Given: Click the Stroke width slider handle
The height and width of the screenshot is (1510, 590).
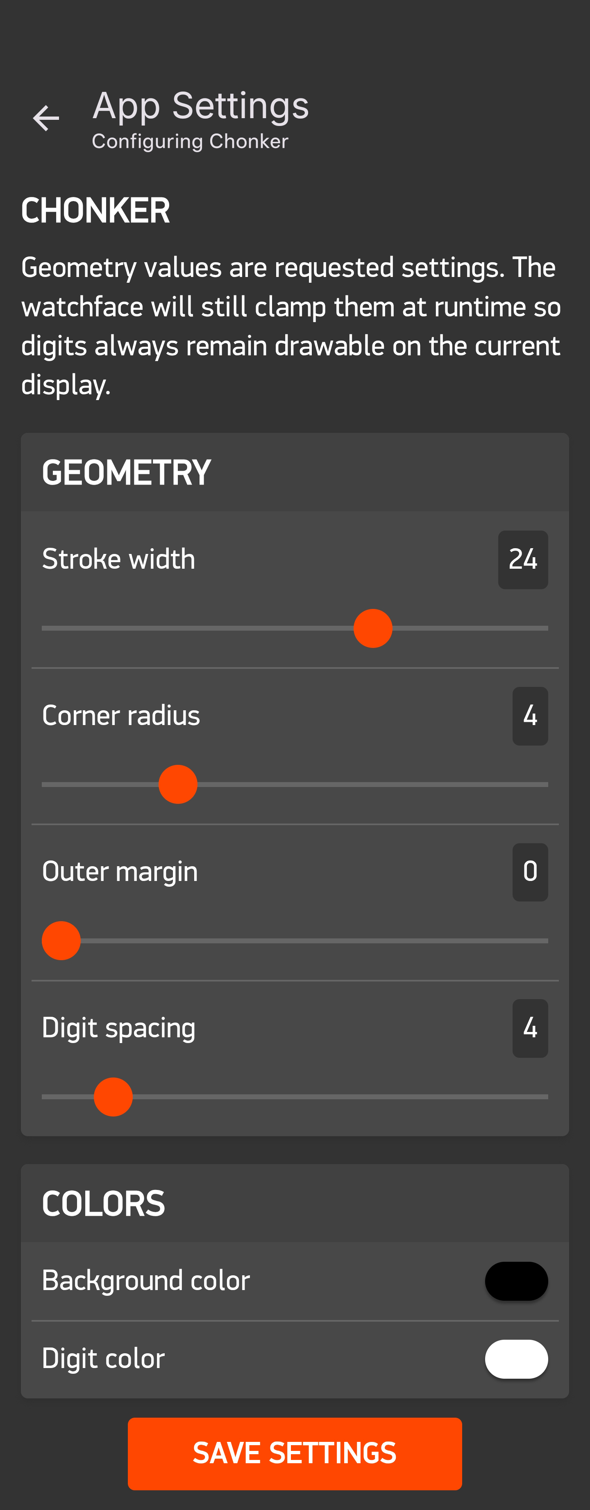Looking at the screenshot, I should click(373, 628).
